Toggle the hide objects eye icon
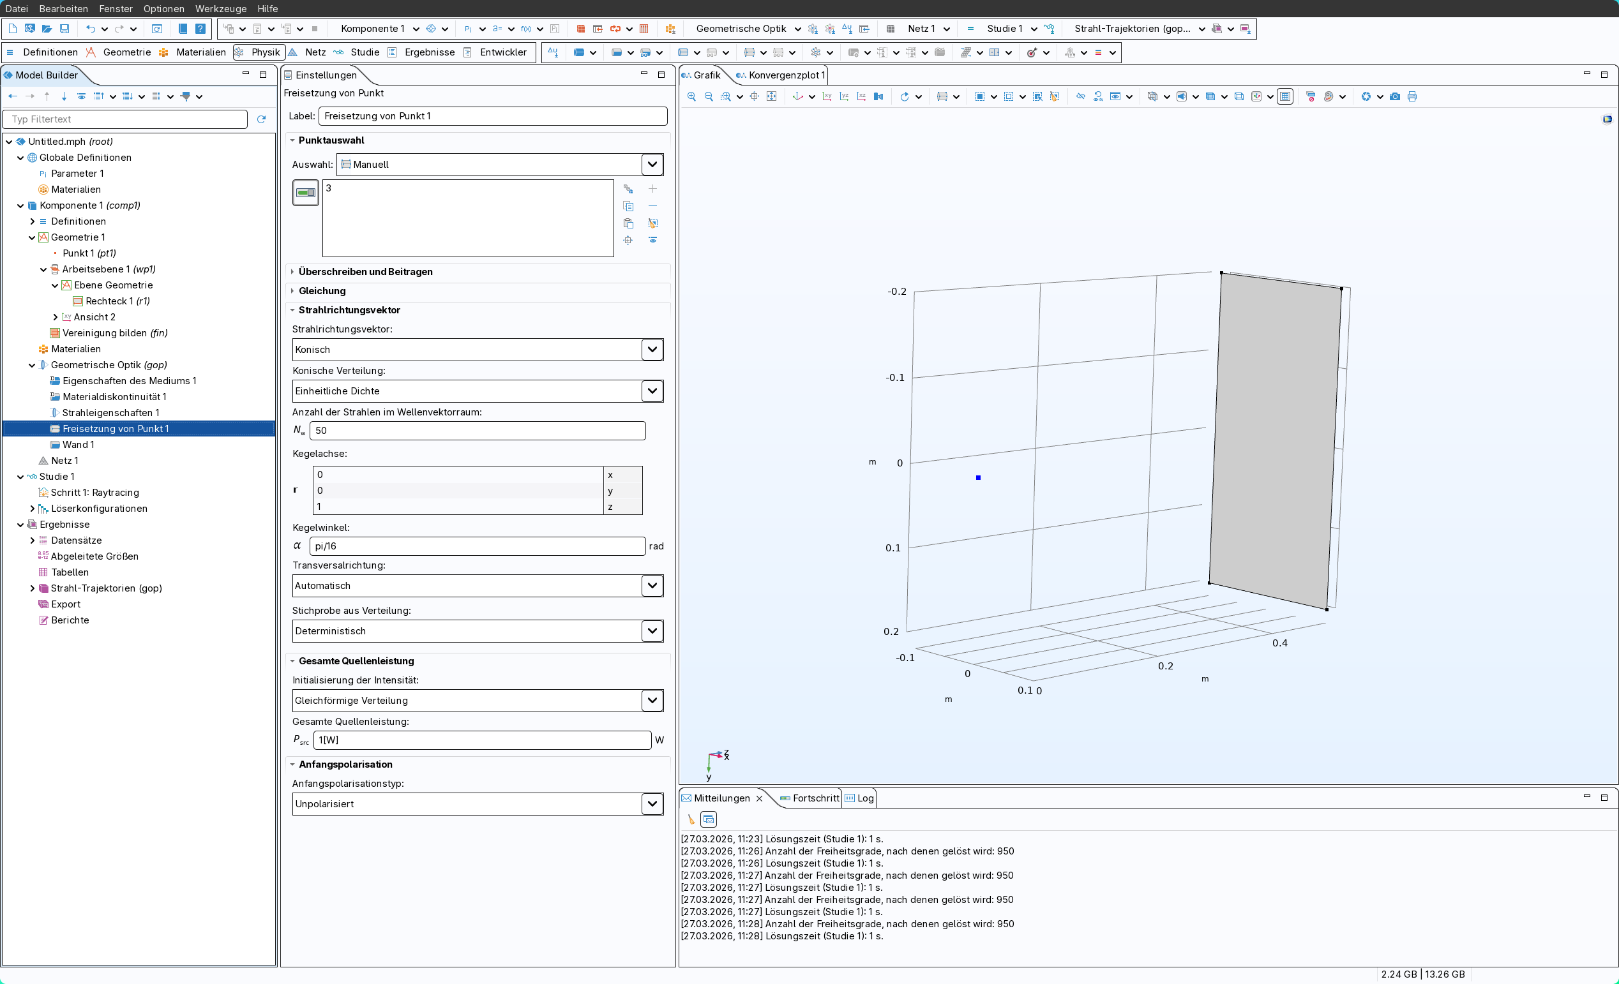The height and width of the screenshot is (984, 1619). click(x=1080, y=96)
